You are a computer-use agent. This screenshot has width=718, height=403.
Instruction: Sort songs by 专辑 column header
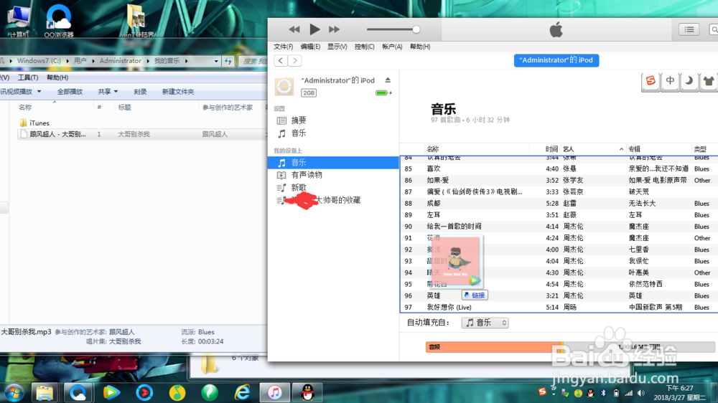658,149
